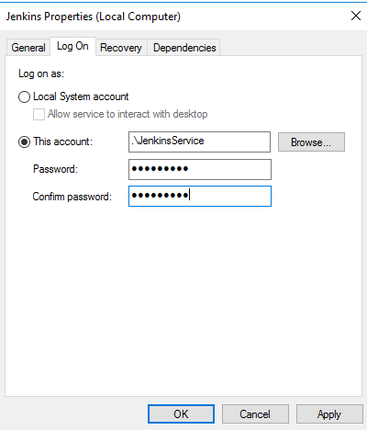Open the Recovery tab
Screen dimensions: 367x430
pyautogui.click(x=121, y=48)
